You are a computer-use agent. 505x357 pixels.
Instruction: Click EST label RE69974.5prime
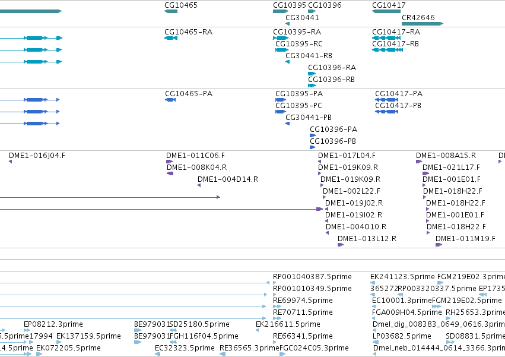pos(303,301)
